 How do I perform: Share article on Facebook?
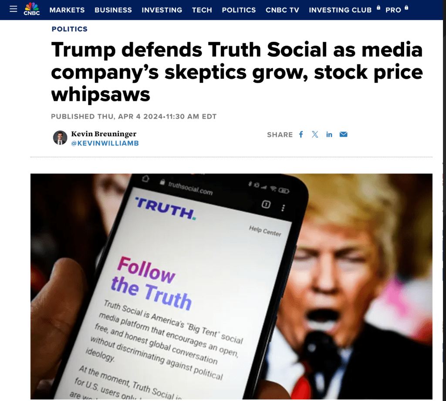pyautogui.click(x=301, y=135)
